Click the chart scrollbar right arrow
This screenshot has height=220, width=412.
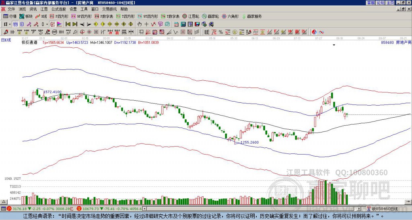coord(359,209)
